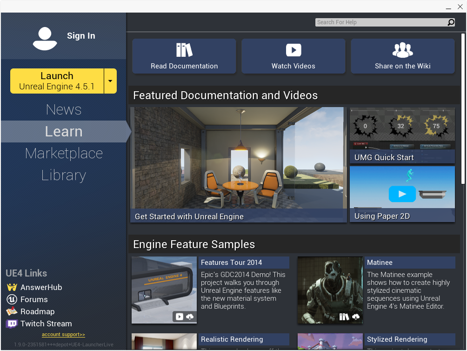The width and height of the screenshot is (467, 351).
Task: Open the Roadmap link
Action: [38, 312]
